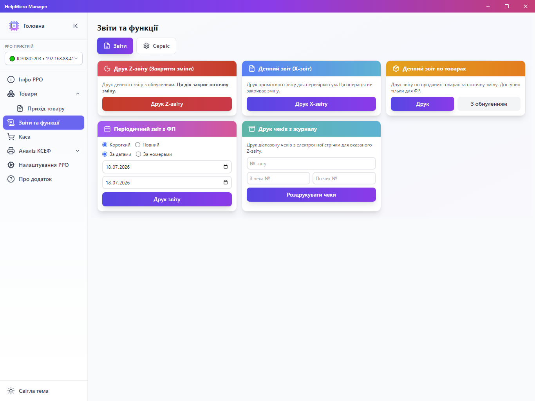Open Інфо РРО in the sidebar
Screen dimensions: 535x401
point(44,79)
